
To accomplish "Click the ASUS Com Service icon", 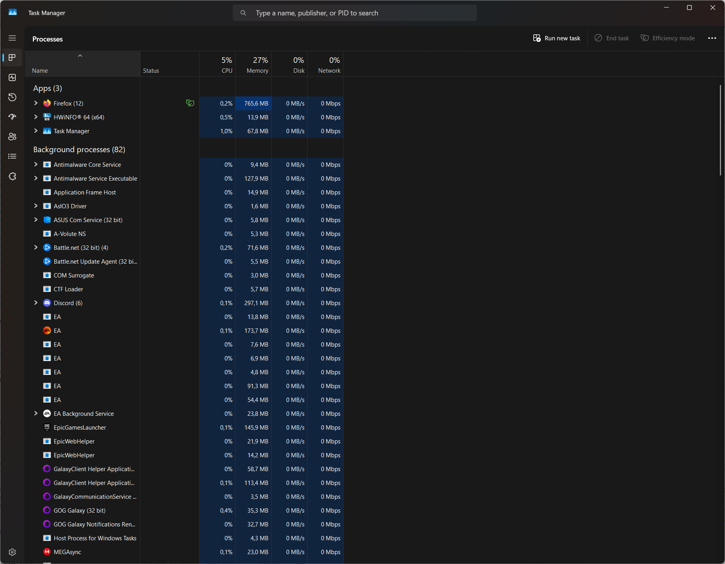I will [x=47, y=220].
